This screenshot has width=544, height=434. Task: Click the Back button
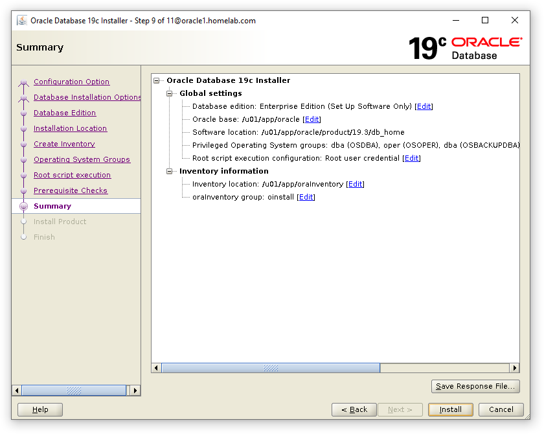coord(354,409)
